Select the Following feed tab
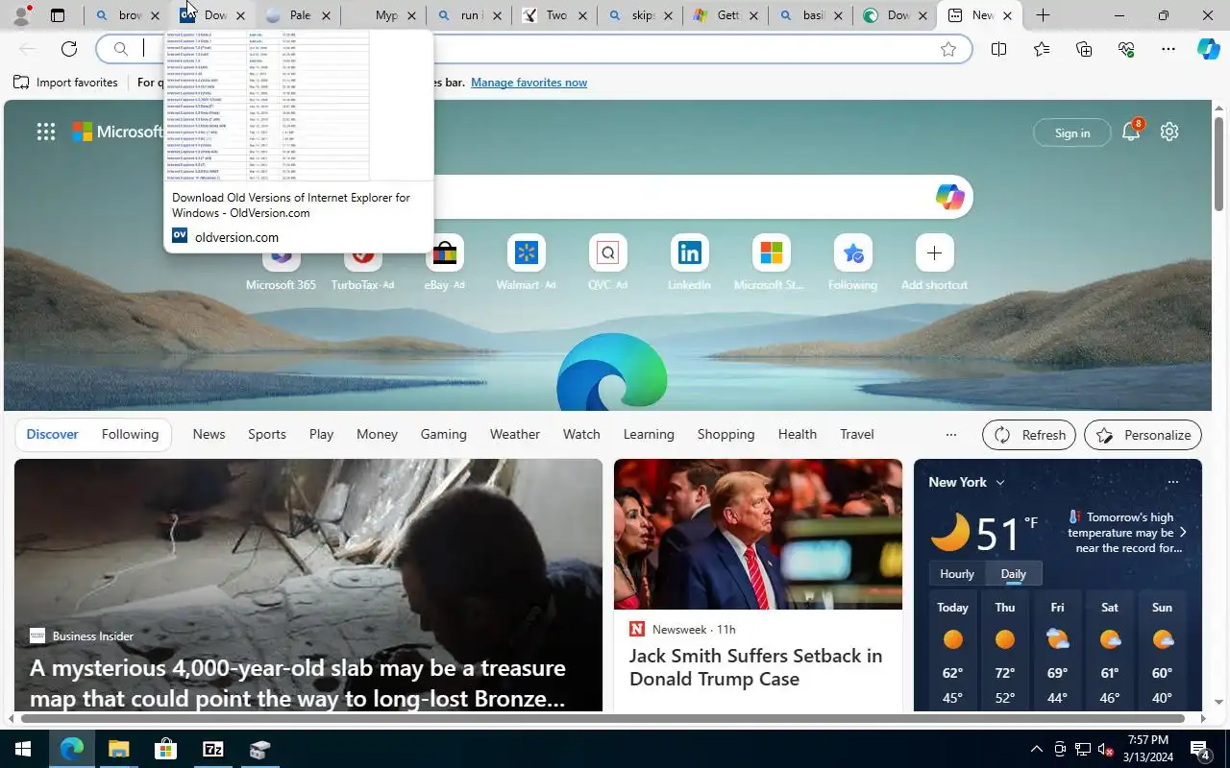This screenshot has width=1230, height=768. (x=130, y=434)
